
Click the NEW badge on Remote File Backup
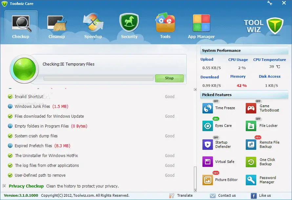(258, 137)
